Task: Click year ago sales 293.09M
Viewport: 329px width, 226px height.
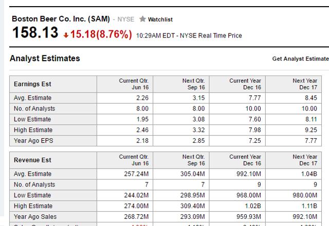Action: 193,217
